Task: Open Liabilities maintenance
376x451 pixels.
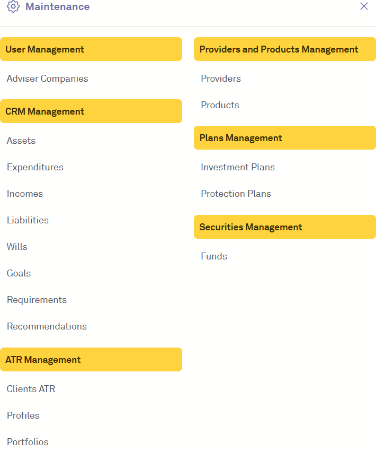Action: pos(28,220)
